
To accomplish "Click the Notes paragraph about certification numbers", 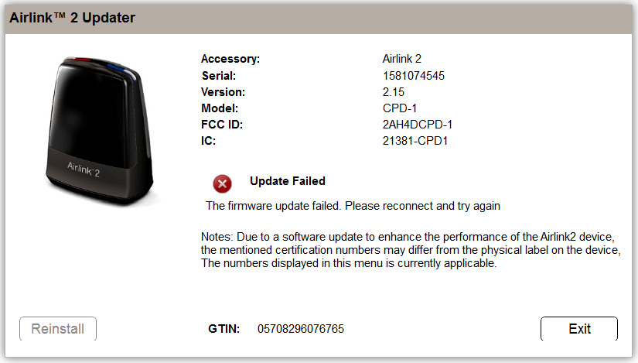I will coord(411,250).
